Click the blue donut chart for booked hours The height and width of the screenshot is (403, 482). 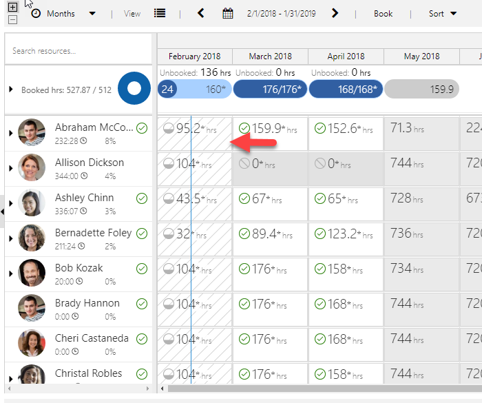[134, 89]
